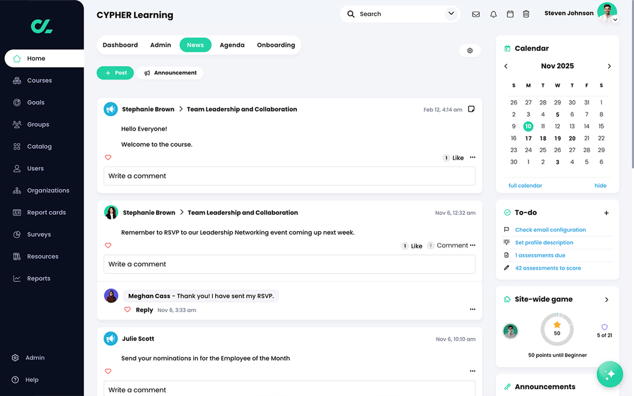This screenshot has height=396, width=634.
Task: Open the Surveys sidebar item
Action: [39, 235]
